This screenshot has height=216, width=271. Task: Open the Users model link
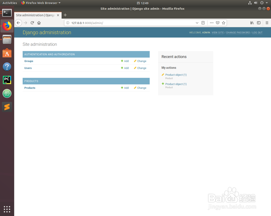28,68
